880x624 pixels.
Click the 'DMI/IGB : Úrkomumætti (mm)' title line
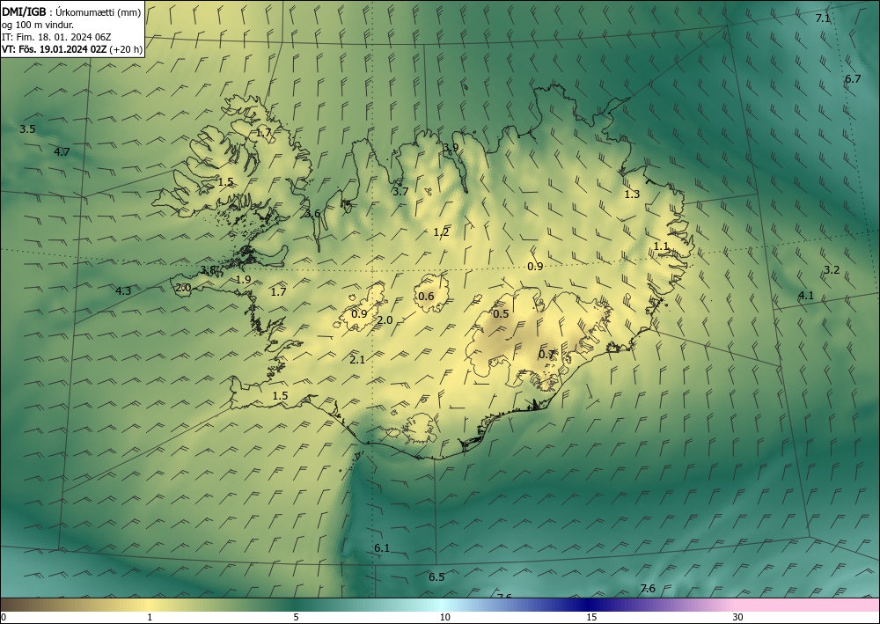71,12
